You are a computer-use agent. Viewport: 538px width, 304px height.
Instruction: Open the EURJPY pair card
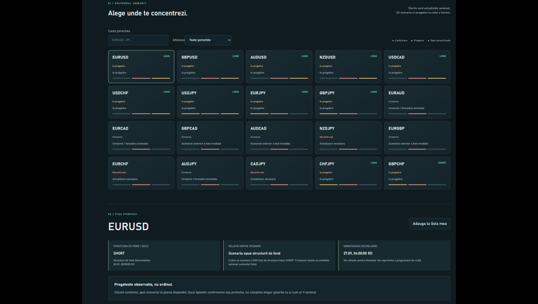click(x=279, y=102)
